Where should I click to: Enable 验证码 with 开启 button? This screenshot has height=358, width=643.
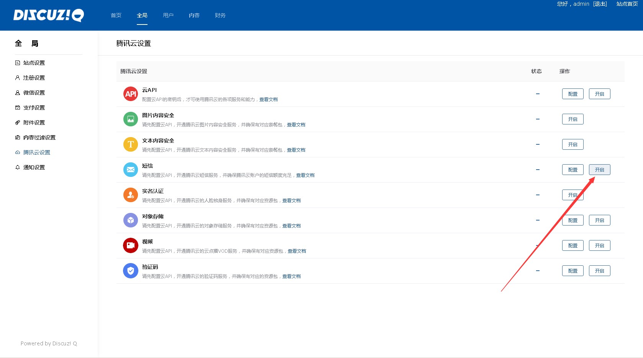click(600, 271)
